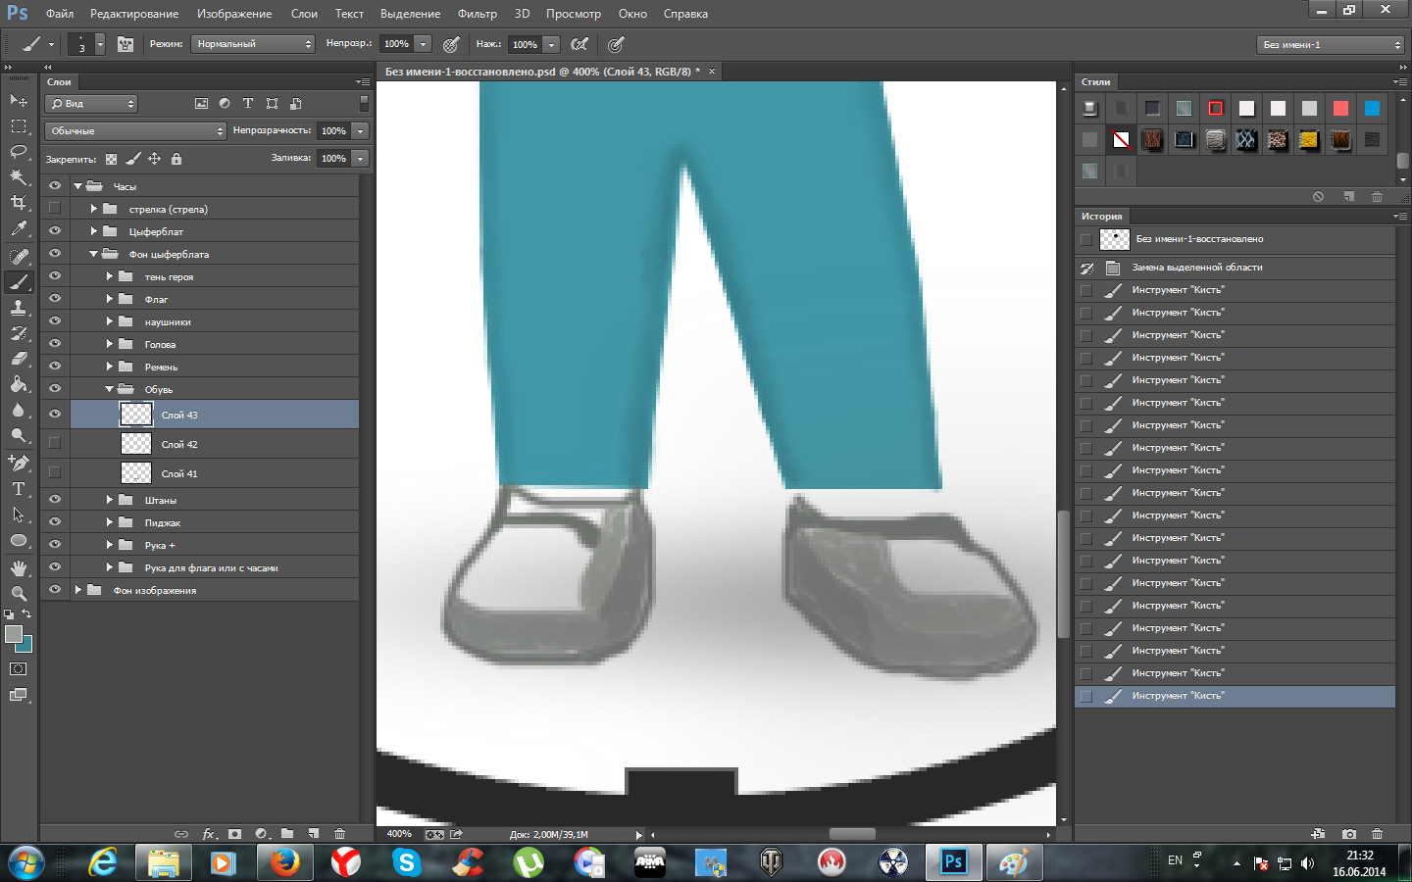Click the Слой 43 layer thumbnail
This screenshot has width=1412, height=882.
(136, 415)
